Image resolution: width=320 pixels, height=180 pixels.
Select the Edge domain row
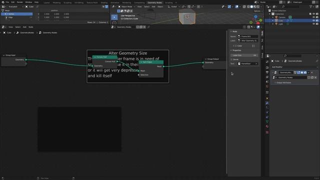[16, 17]
